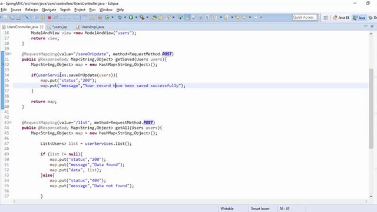Click the "/saveOrUpdate" string on line 30
Screen dimensions: 377x212
[x=91, y=54]
